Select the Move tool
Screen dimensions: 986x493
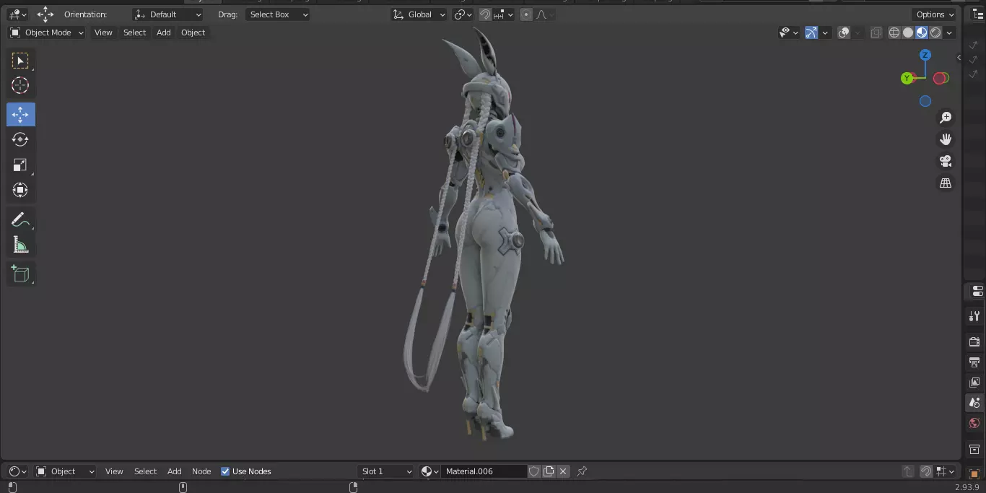[x=20, y=114]
